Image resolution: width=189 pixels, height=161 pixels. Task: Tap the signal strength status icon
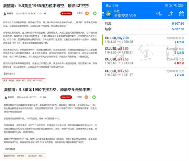point(170,5)
